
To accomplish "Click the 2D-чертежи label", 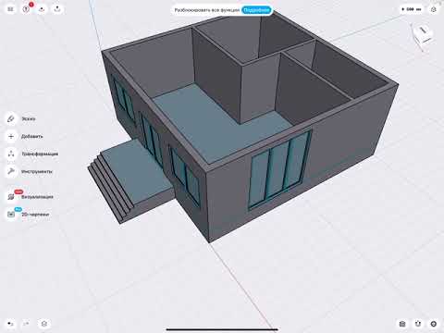I will (x=35, y=214).
